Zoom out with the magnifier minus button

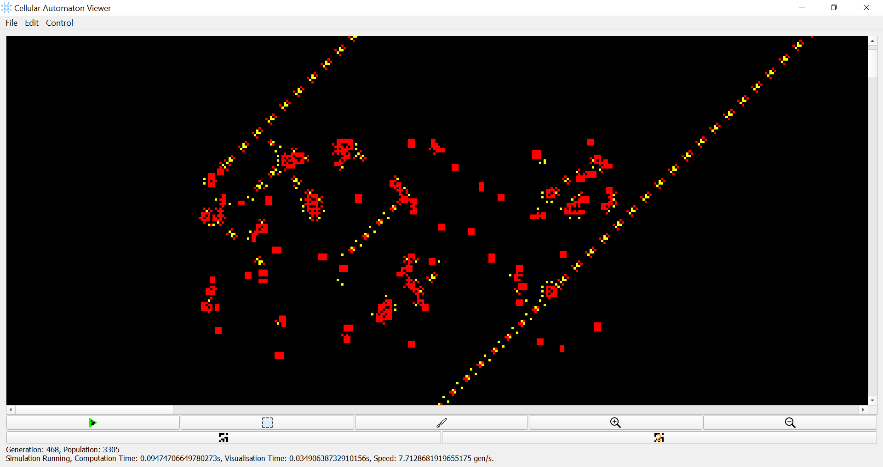tap(790, 422)
